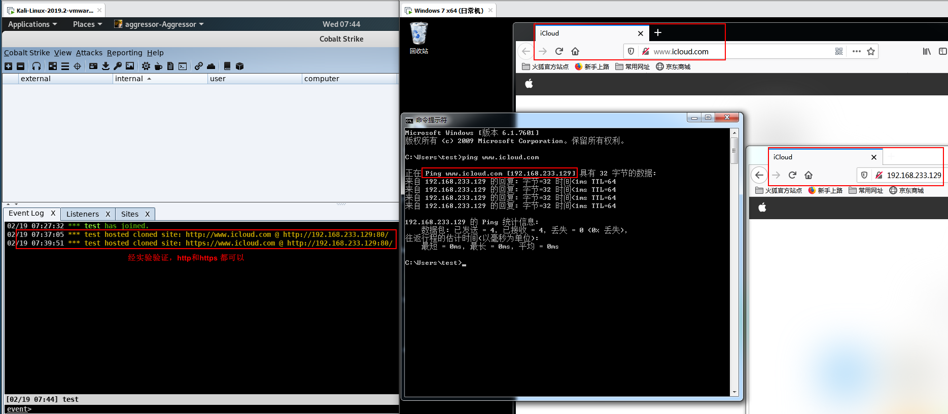Click the terminal icon for scripted web delivery
Image resolution: width=948 pixels, height=414 pixels.
coord(183,66)
